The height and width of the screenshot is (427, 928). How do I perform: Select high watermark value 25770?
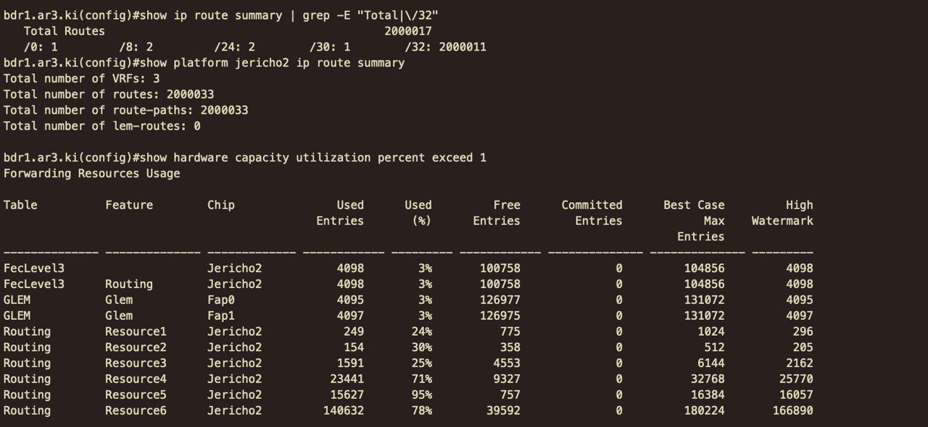click(x=796, y=379)
